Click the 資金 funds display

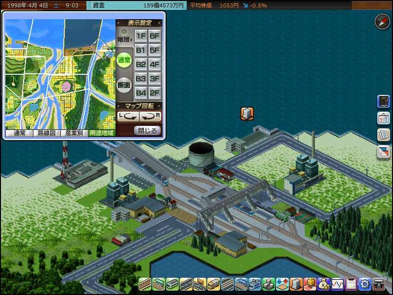pos(99,5)
